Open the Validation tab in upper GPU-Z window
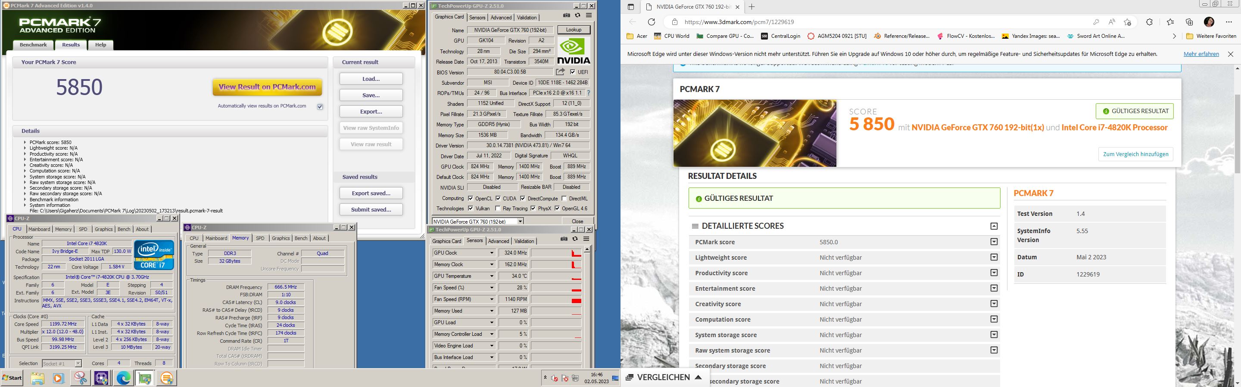This screenshot has width=1241, height=387. (x=527, y=17)
